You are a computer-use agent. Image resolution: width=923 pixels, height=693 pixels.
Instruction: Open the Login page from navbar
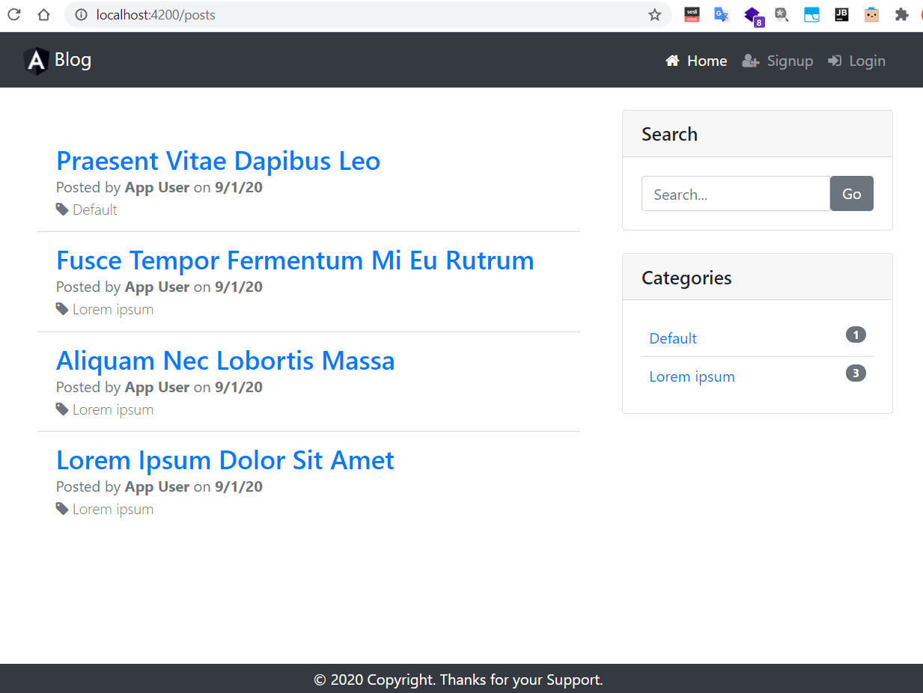pyautogui.click(x=856, y=61)
